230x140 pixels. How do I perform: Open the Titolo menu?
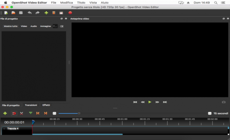coord(81,3)
